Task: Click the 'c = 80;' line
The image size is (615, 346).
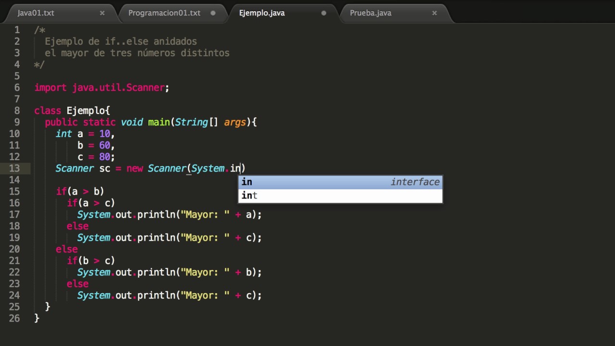Action: pyautogui.click(x=96, y=157)
